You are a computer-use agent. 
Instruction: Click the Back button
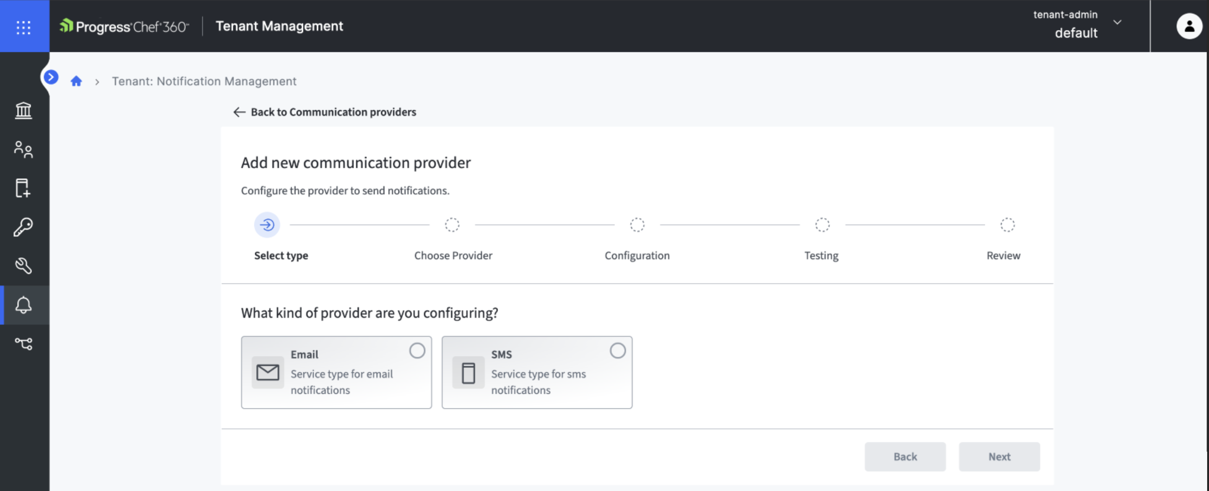[905, 457]
